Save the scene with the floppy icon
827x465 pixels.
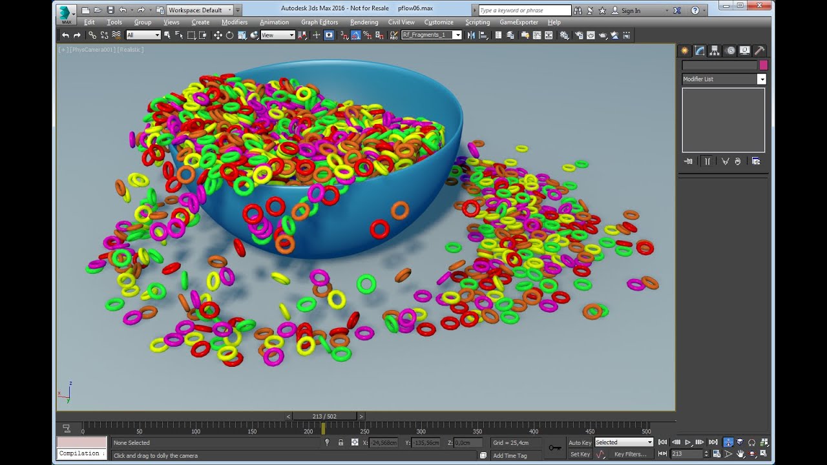110,10
